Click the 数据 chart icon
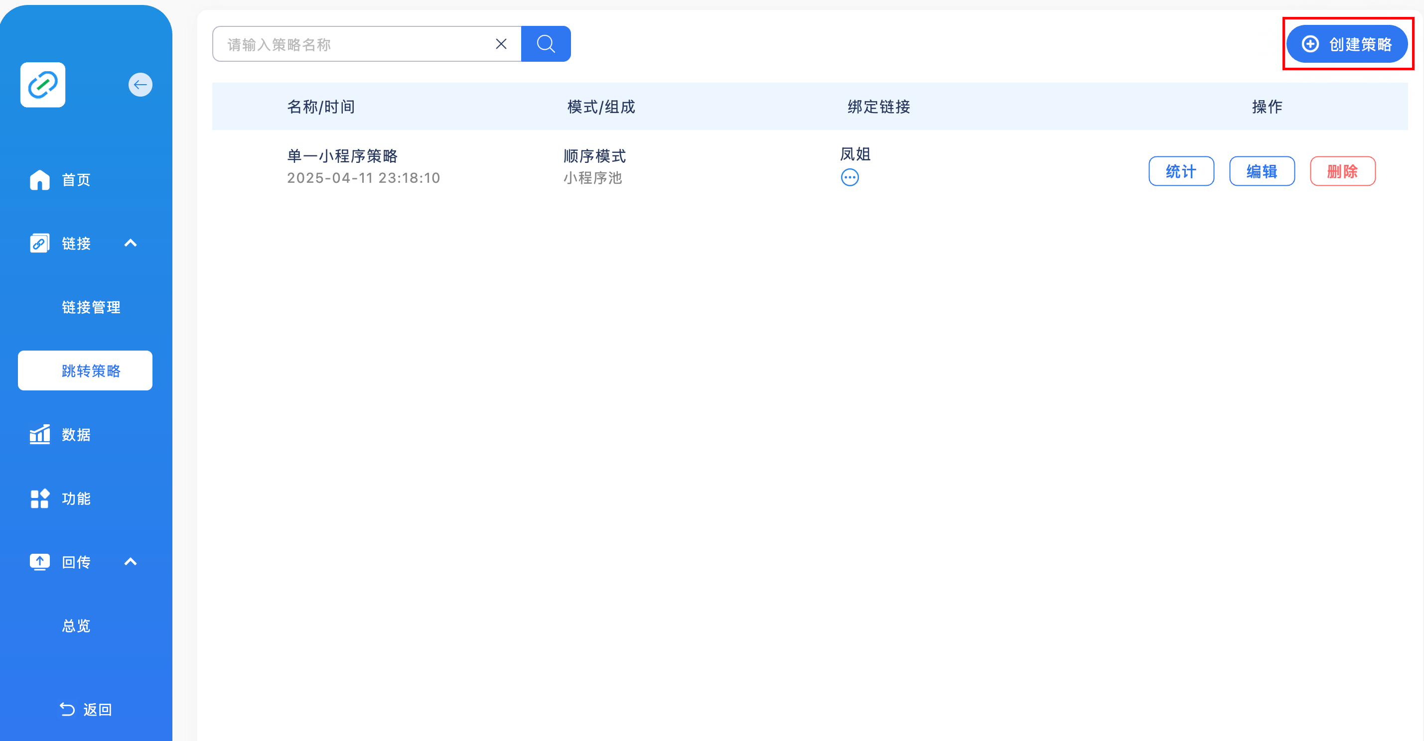 coord(40,434)
